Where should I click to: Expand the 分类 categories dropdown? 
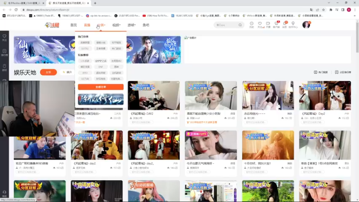tap(101, 25)
